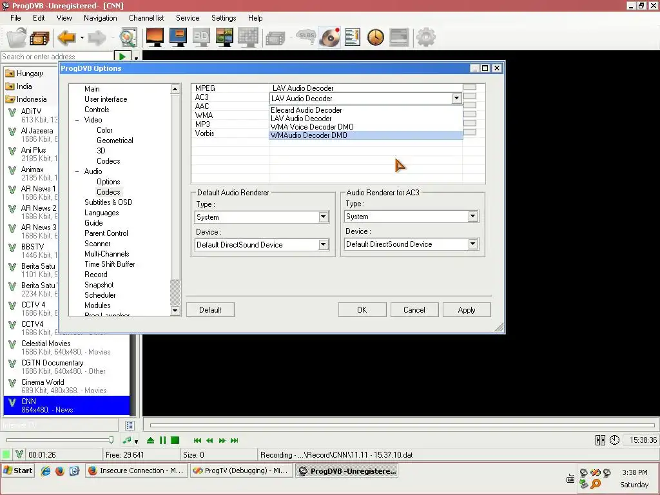Open settings gear icon in toolbar

tap(425, 37)
